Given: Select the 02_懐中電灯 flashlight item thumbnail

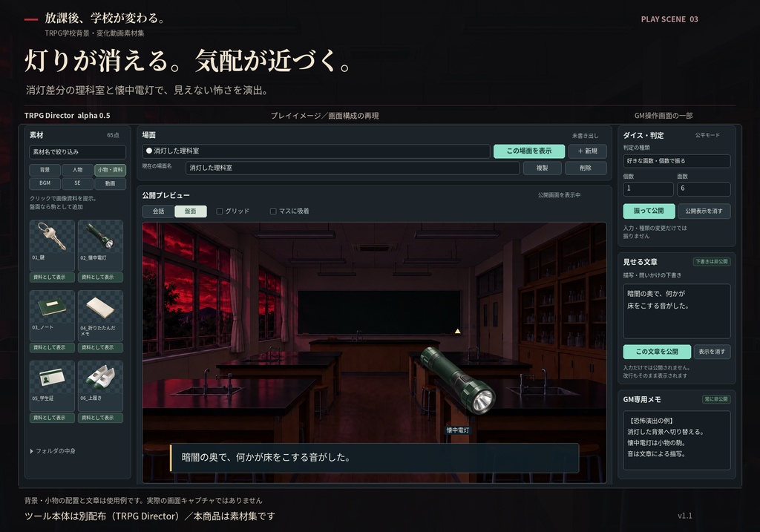Looking at the screenshot, I should point(100,245).
